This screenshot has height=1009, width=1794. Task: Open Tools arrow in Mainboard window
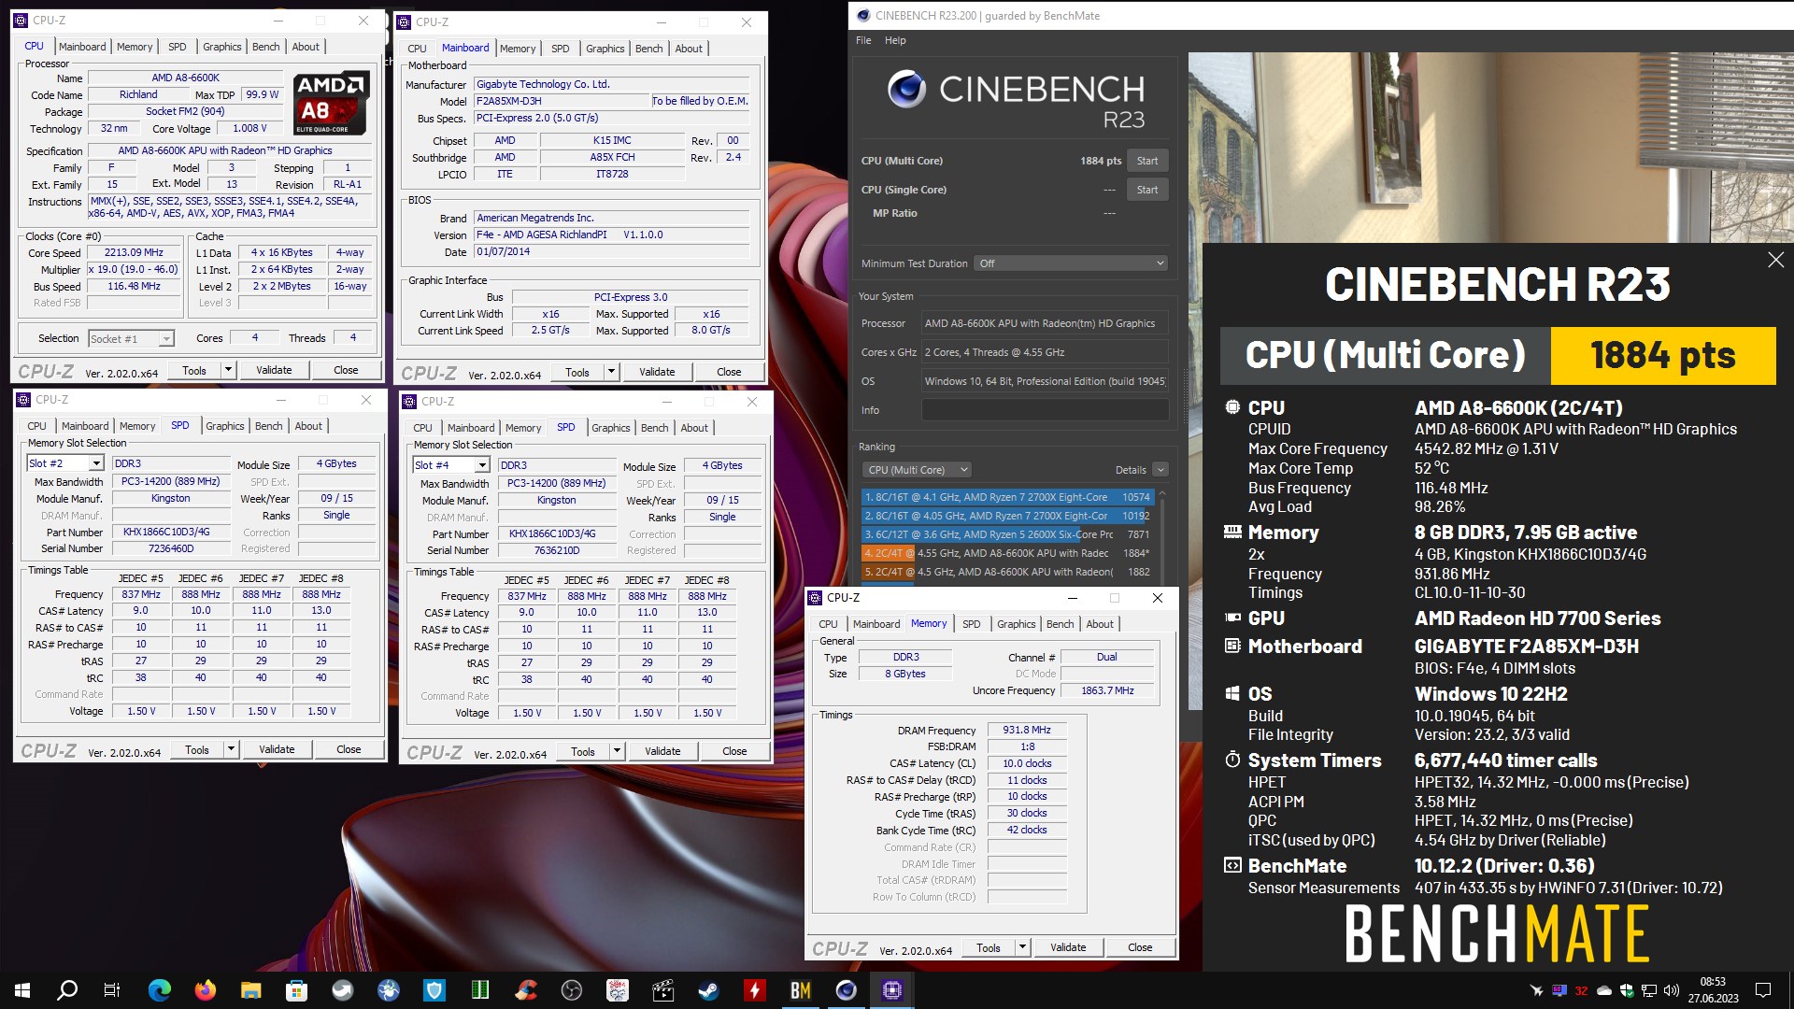(612, 372)
